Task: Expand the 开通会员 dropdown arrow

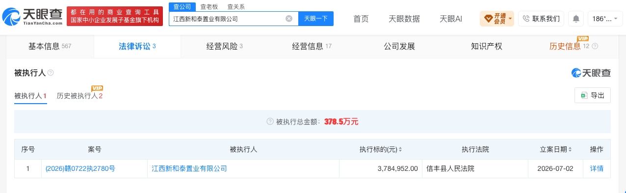Action: tap(510, 19)
